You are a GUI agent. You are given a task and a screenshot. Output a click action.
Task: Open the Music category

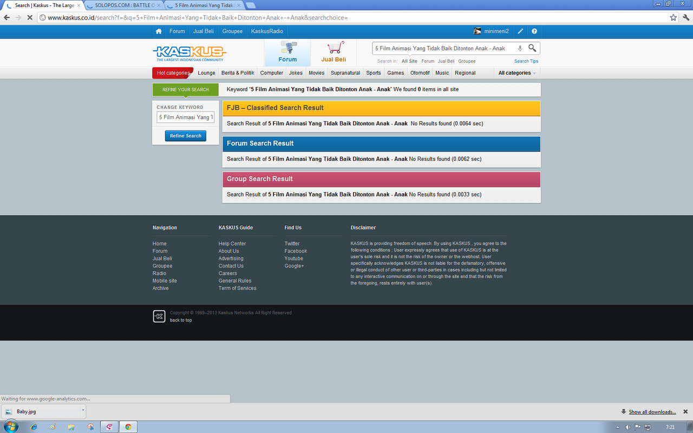pos(442,73)
